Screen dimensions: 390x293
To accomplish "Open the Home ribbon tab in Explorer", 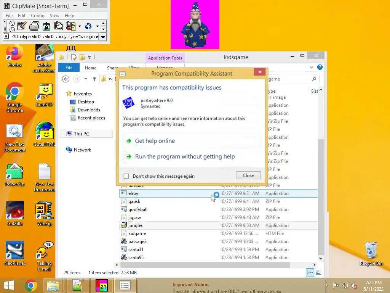I will (91, 68).
